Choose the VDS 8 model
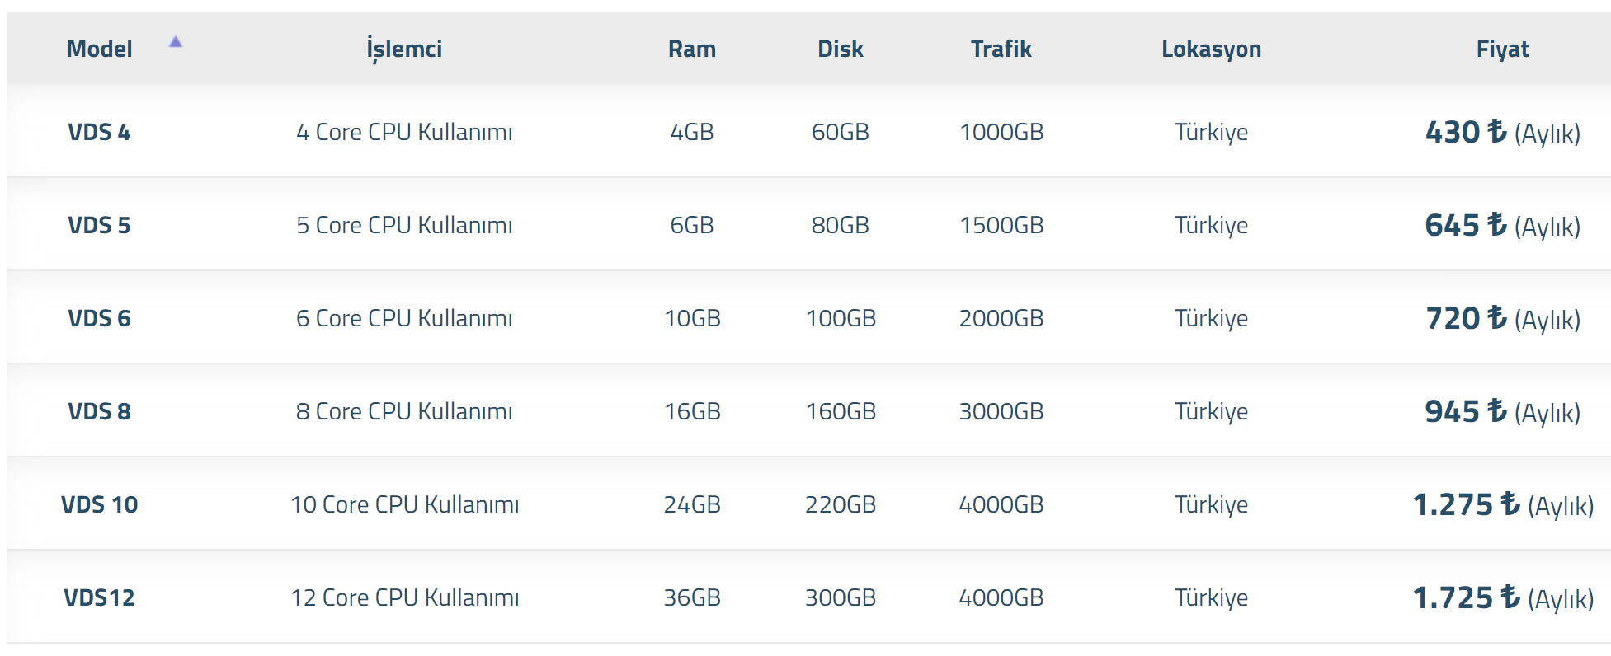1611x656 pixels. click(99, 411)
